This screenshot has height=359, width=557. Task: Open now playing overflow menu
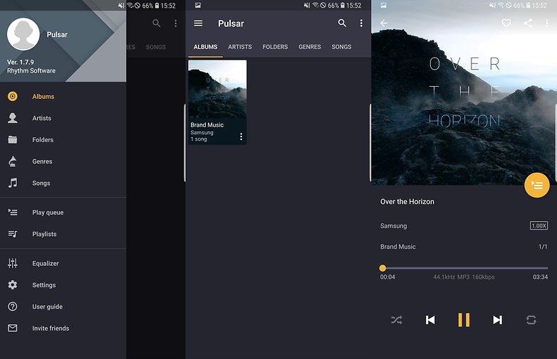point(547,23)
